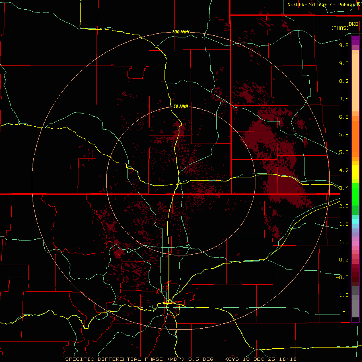Click the [PHAS] units label
The height and width of the screenshot is (362, 362).
pyautogui.click(x=340, y=28)
